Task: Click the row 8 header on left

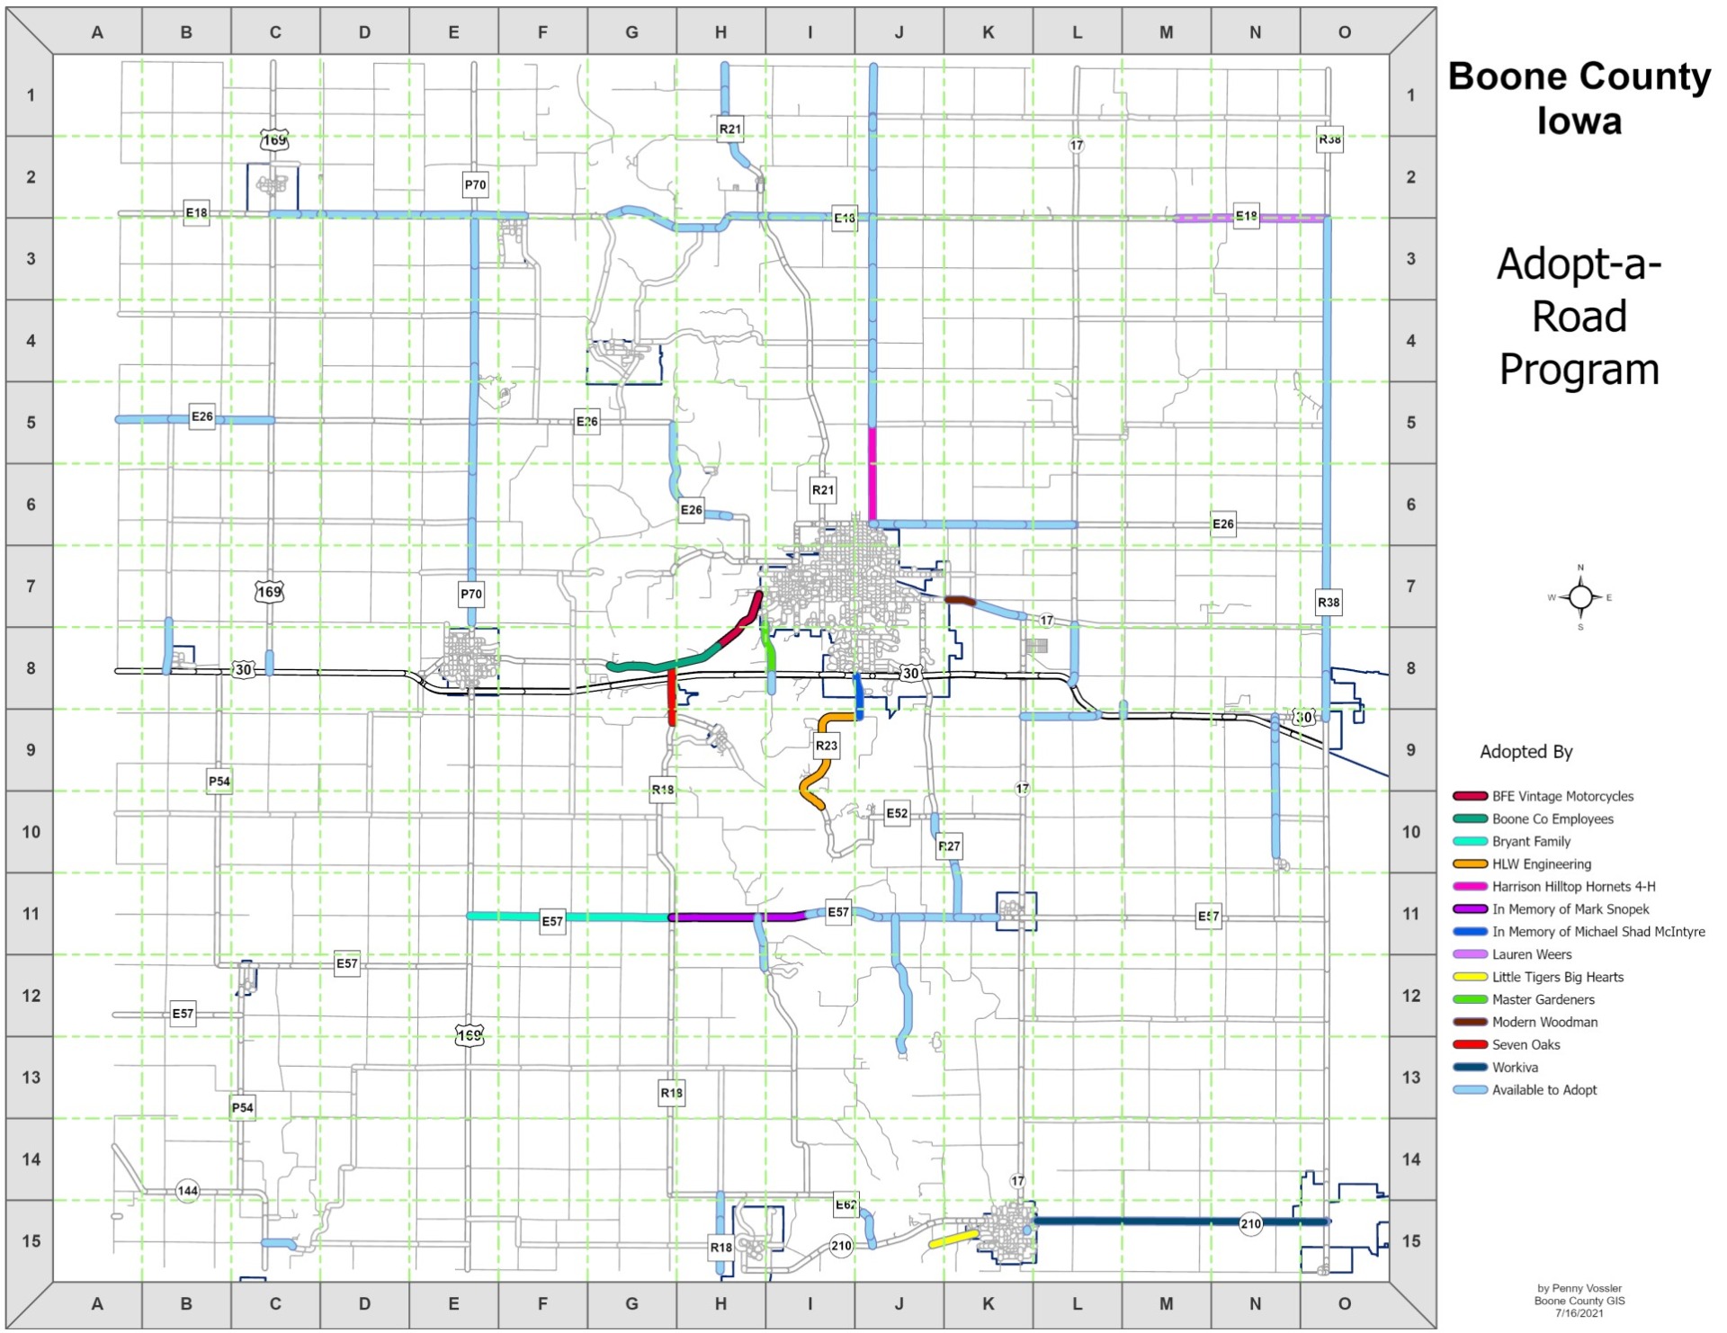Action: click(31, 668)
